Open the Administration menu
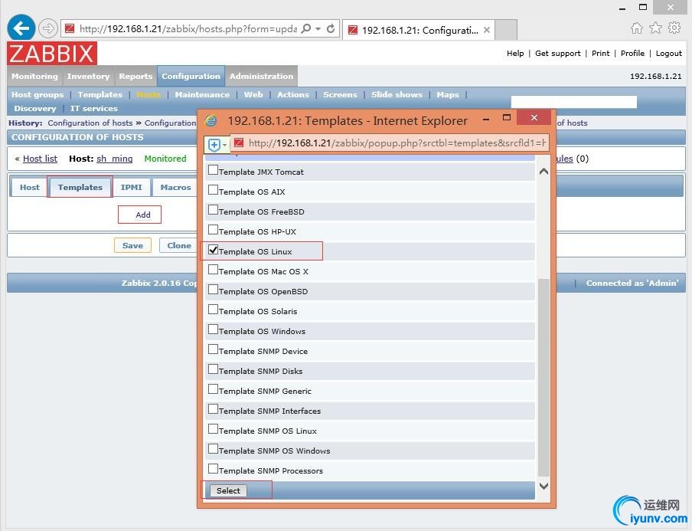Image resolution: width=692 pixels, height=531 pixels. pos(261,76)
